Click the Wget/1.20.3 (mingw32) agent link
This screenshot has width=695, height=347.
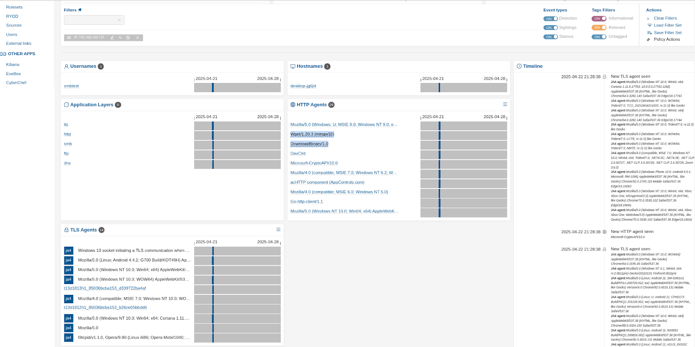click(x=312, y=134)
